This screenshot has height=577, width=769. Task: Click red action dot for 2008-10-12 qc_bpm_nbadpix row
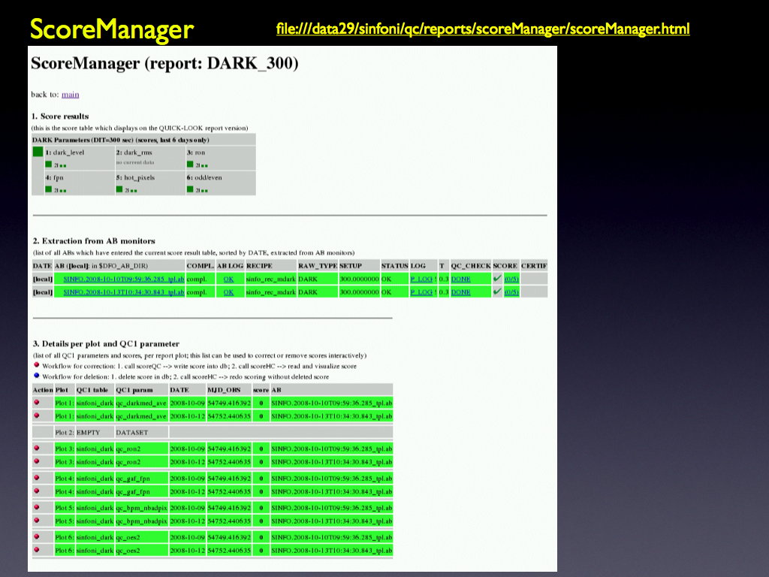pyautogui.click(x=36, y=521)
